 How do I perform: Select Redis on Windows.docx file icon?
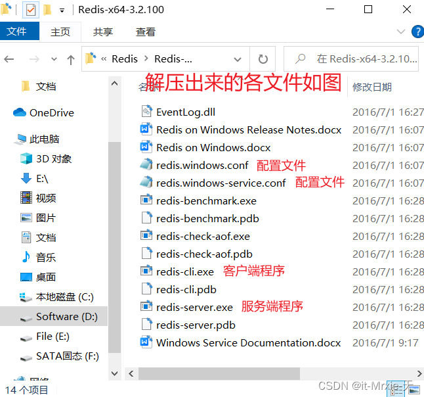point(146,147)
